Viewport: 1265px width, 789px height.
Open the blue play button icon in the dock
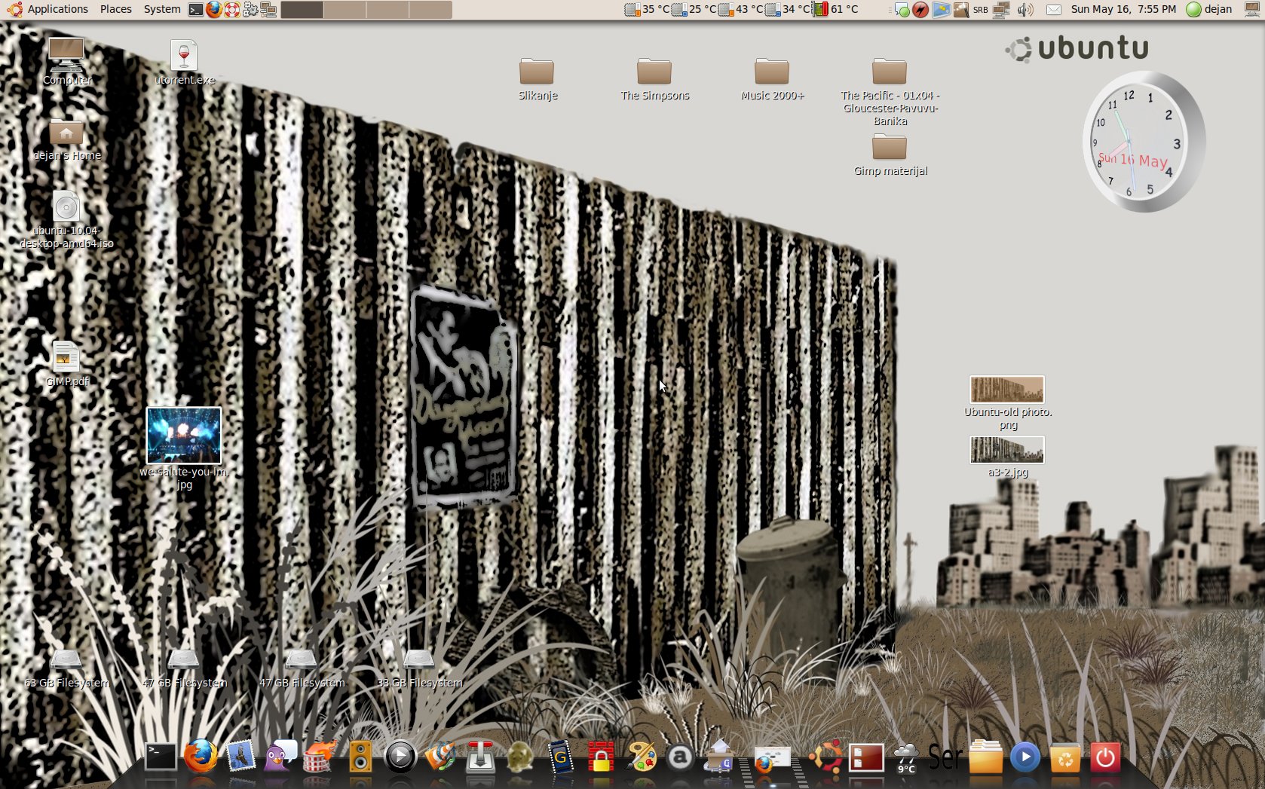[x=1025, y=757]
